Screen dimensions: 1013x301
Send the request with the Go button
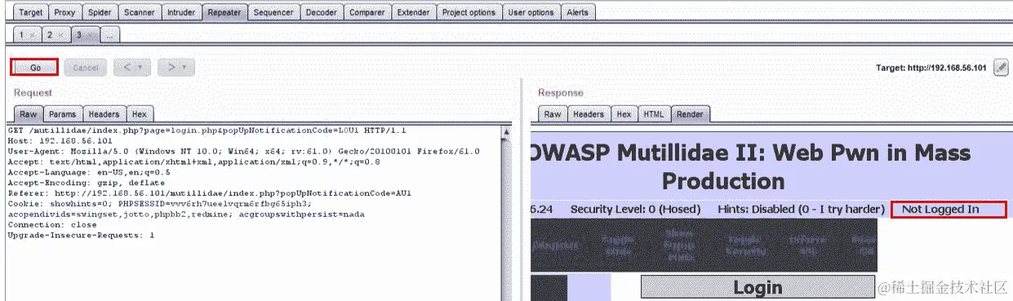pos(35,68)
